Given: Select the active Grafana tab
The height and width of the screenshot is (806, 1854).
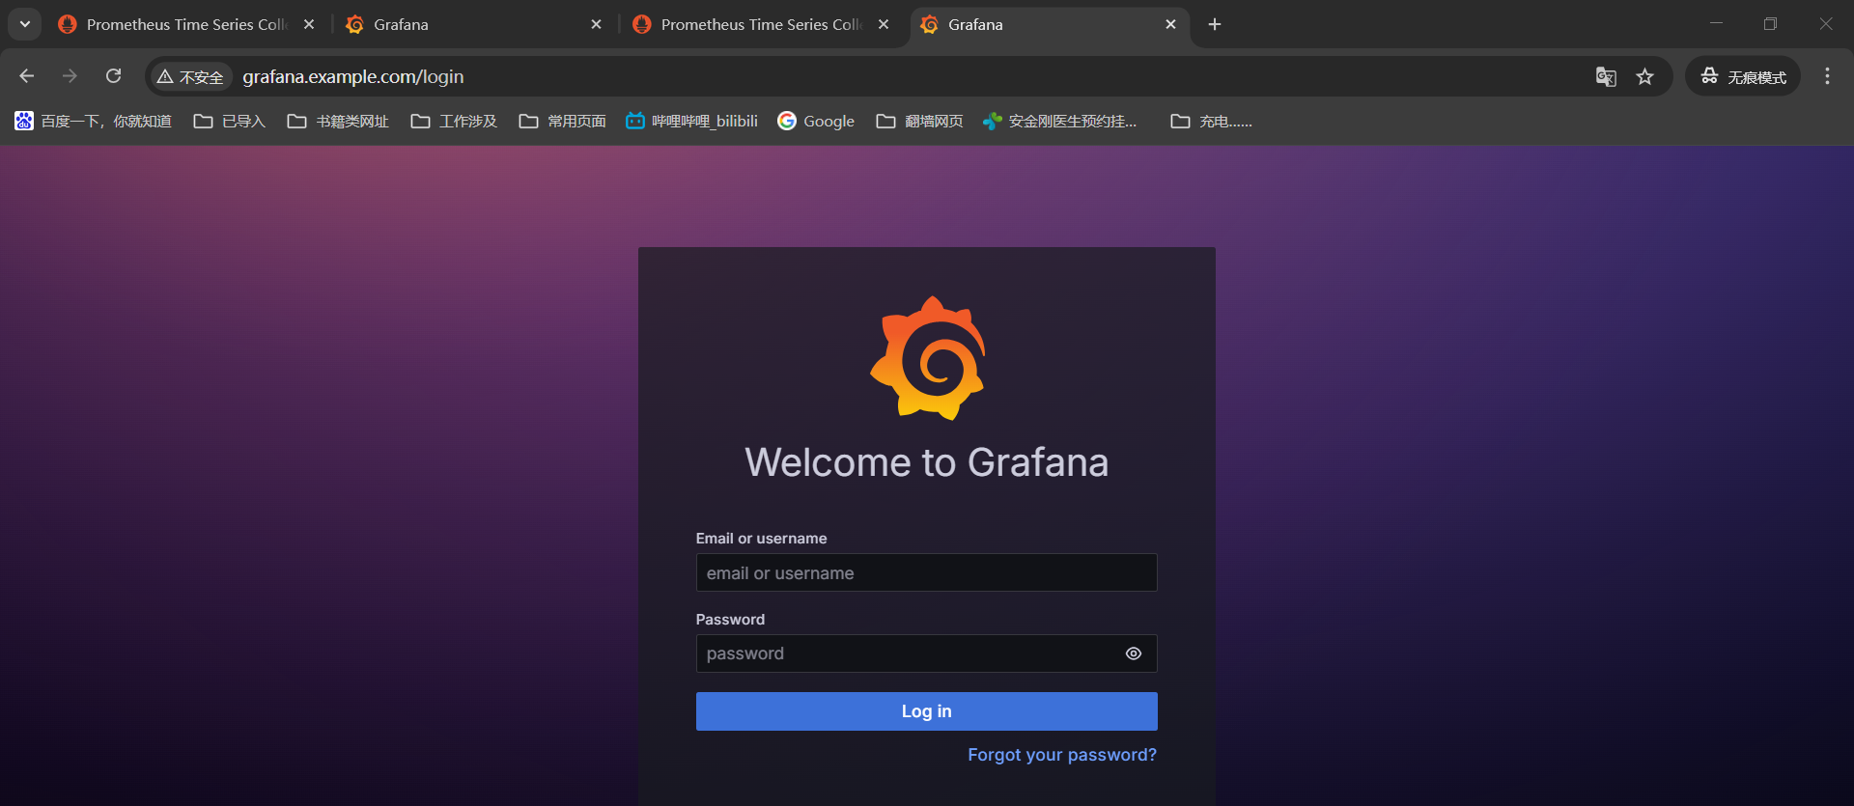Looking at the screenshot, I should [x=1048, y=24].
